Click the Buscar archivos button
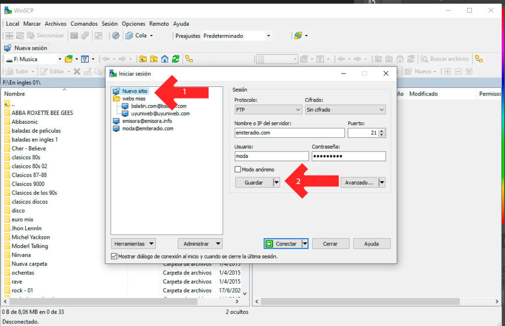 pyautogui.click(x=445, y=59)
